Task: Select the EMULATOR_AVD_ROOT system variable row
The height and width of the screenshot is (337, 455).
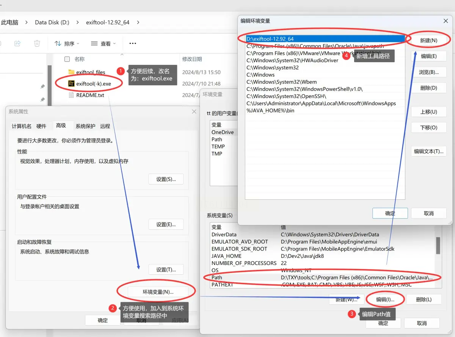Action: pos(322,242)
